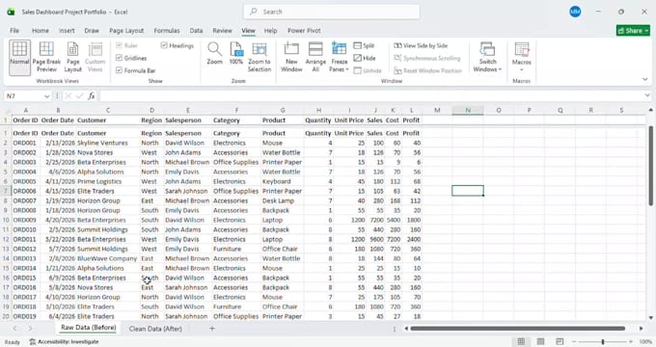
Task: Switch to Normal workbook view
Action: 19,57
